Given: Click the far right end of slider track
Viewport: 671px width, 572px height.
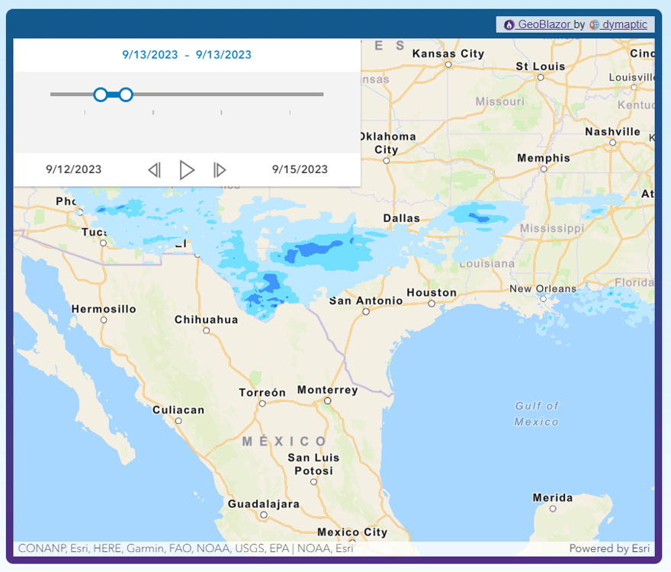Looking at the screenshot, I should point(322,95).
